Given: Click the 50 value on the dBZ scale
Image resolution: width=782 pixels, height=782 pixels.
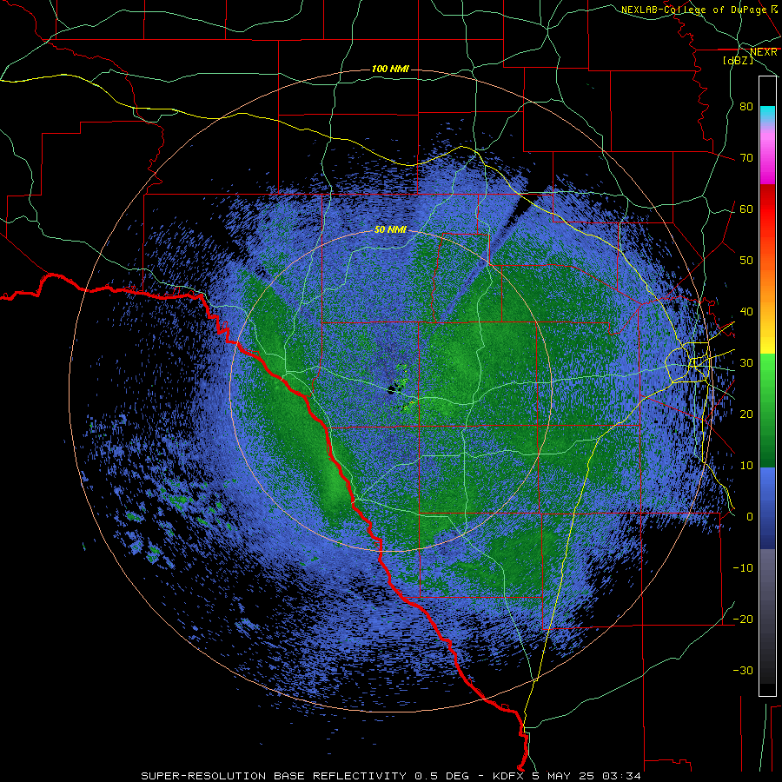Looking at the screenshot, I should pos(746,261).
